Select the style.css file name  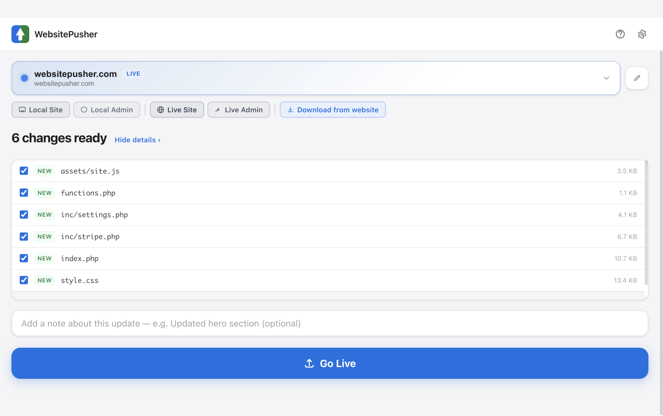click(80, 280)
